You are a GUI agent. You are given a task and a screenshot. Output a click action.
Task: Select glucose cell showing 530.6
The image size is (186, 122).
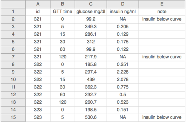point(91,117)
